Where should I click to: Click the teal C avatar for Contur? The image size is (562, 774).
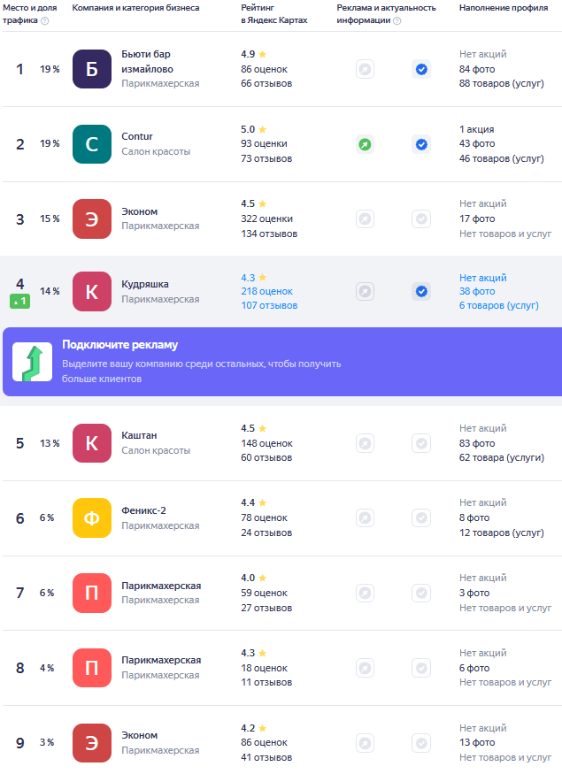(x=92, y=144)
